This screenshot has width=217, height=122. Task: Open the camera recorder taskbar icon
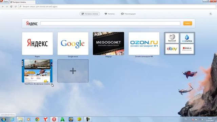click(88, 119)
